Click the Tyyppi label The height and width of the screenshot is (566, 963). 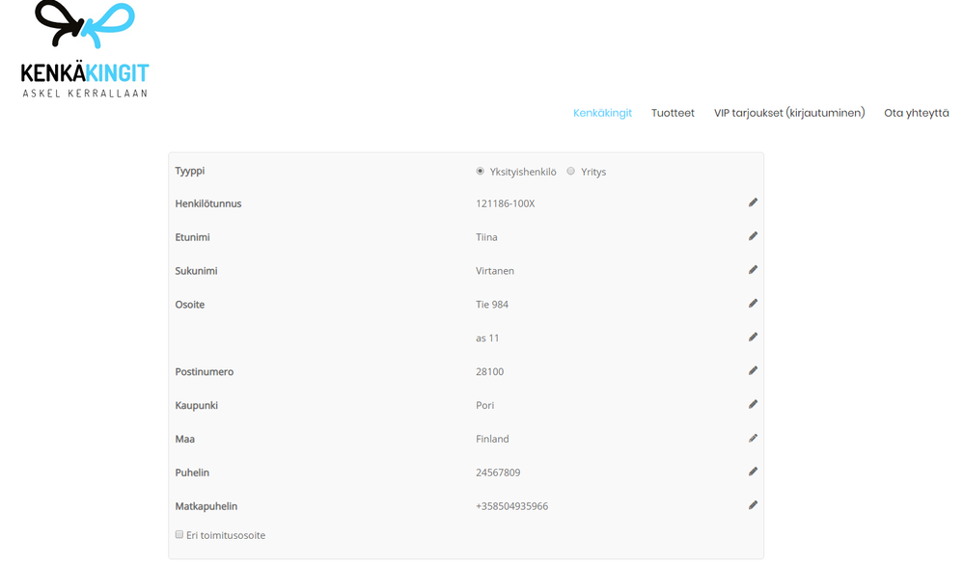click(190, 172)
